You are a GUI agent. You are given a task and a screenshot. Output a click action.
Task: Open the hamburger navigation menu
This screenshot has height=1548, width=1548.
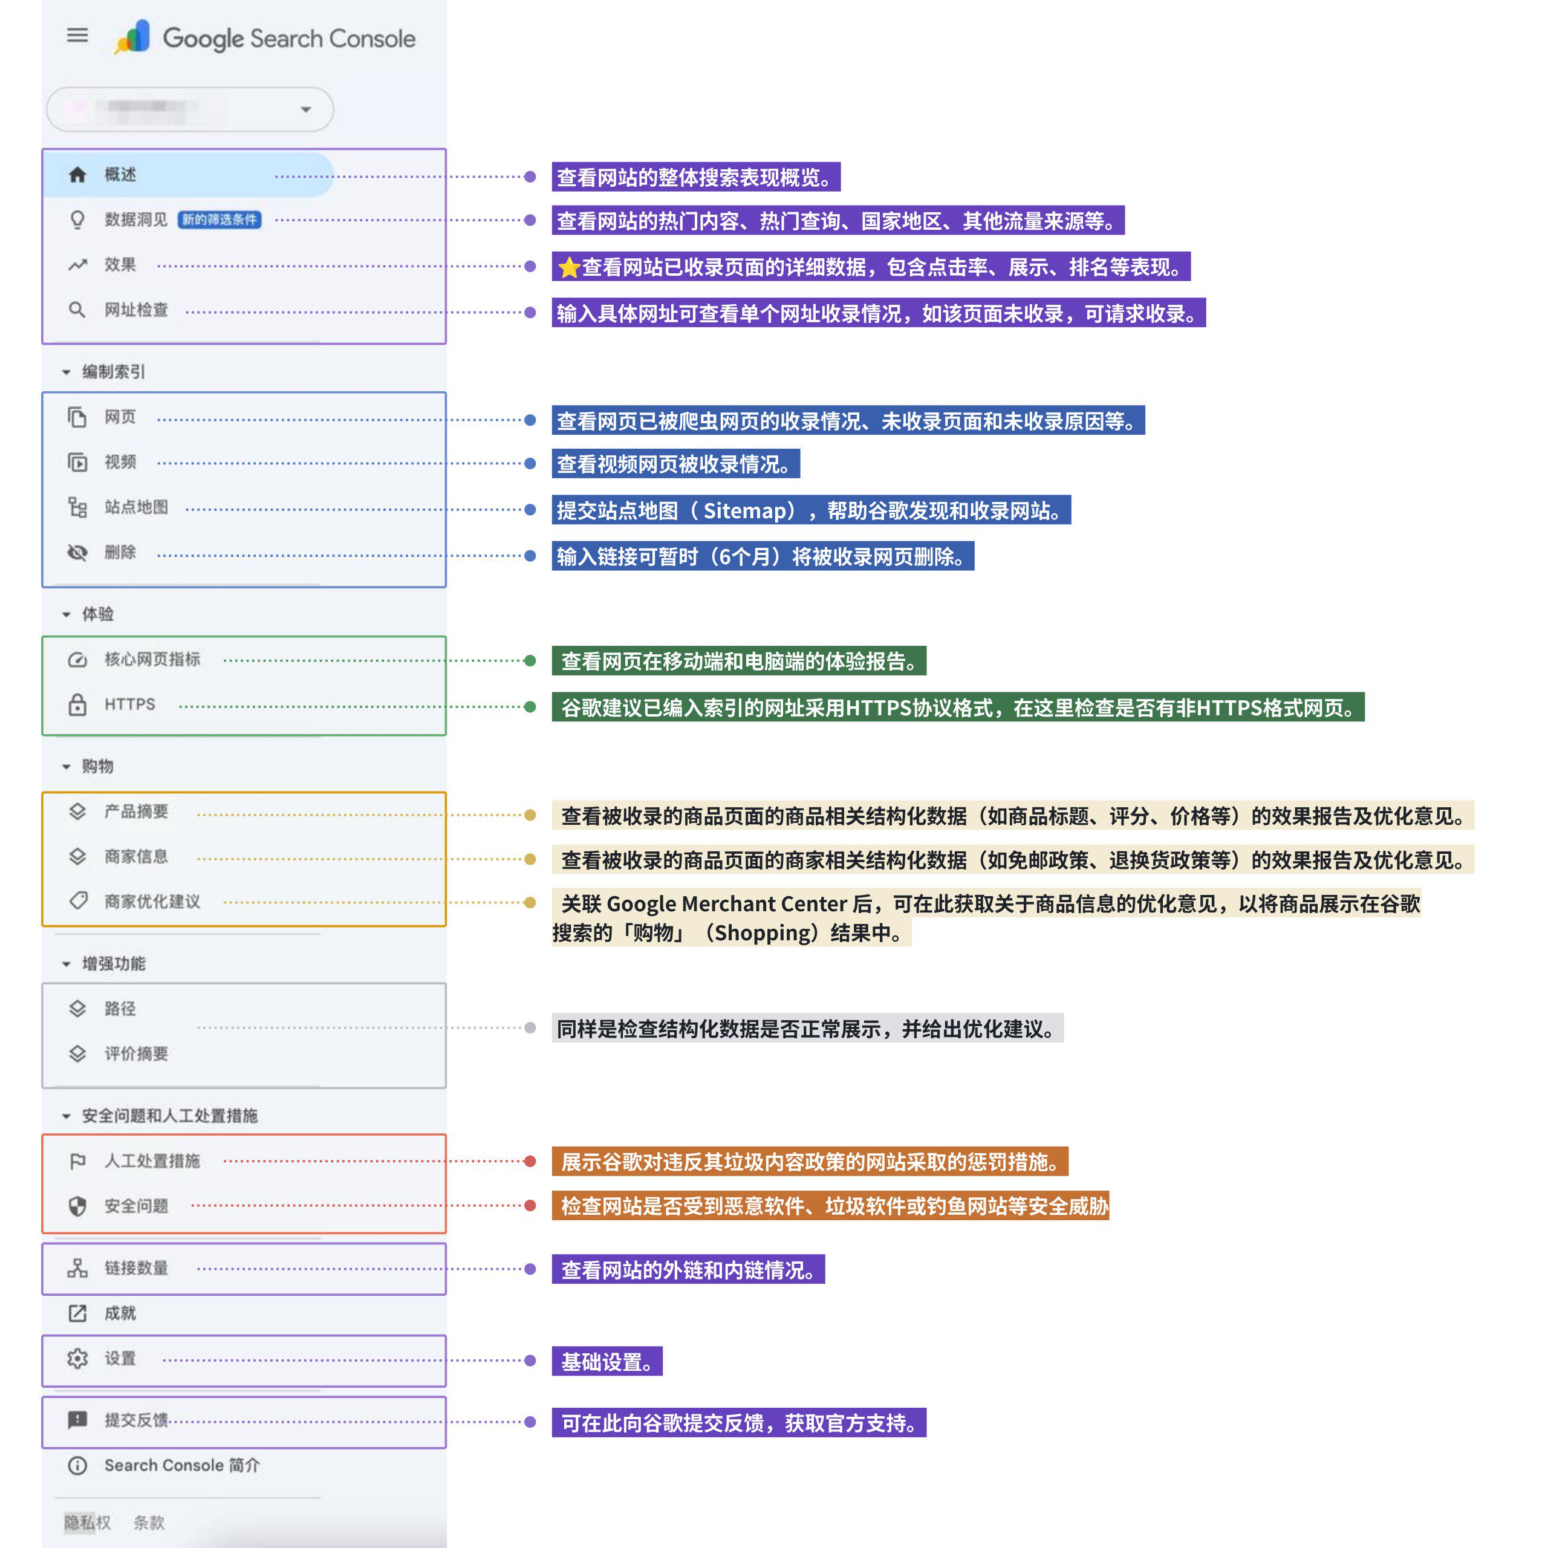click(x=77, y=35)
